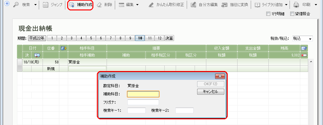Enable the 貸借照合 checkbox
Screen dimensions: 323x125
[292, 14]
